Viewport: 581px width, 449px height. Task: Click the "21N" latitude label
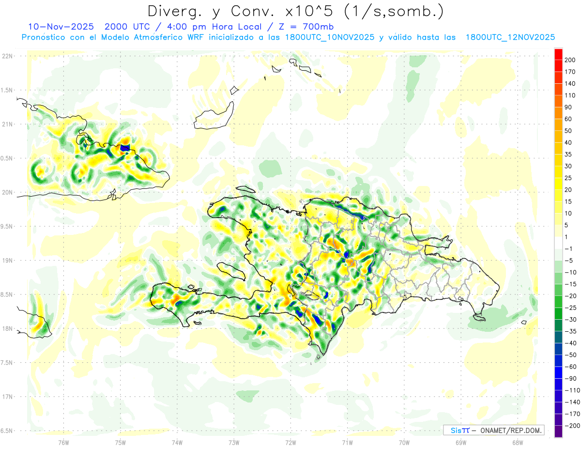point(7,124)
